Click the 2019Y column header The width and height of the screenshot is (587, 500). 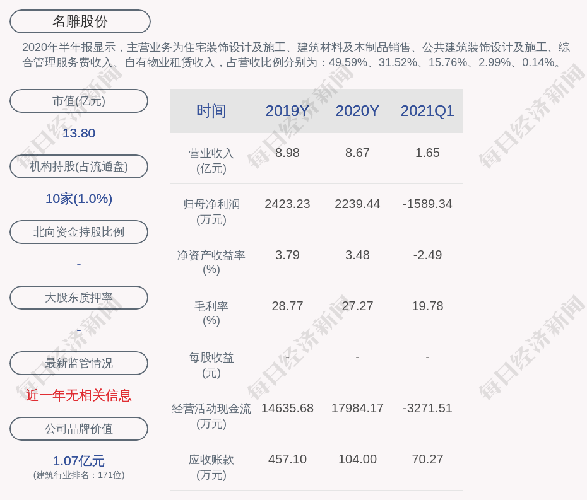click(x=287, y=111)
